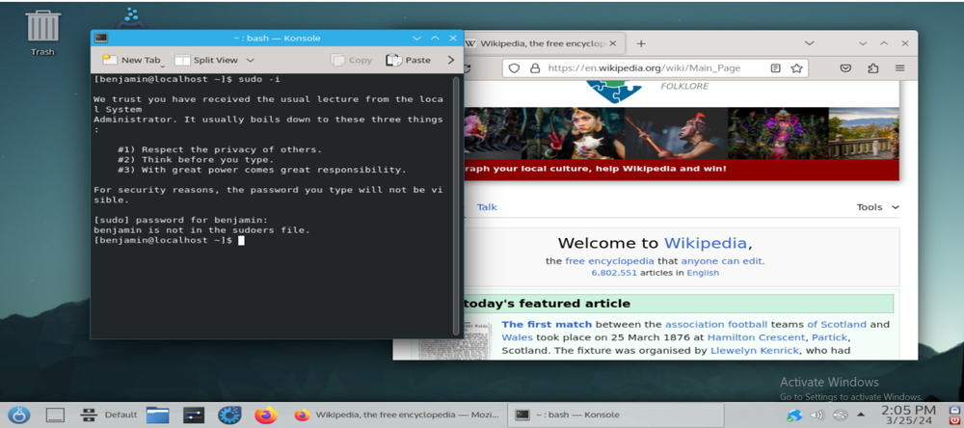Click the Copy button in Konsole toolbar

pyautogui.click(x=351, y=60)
